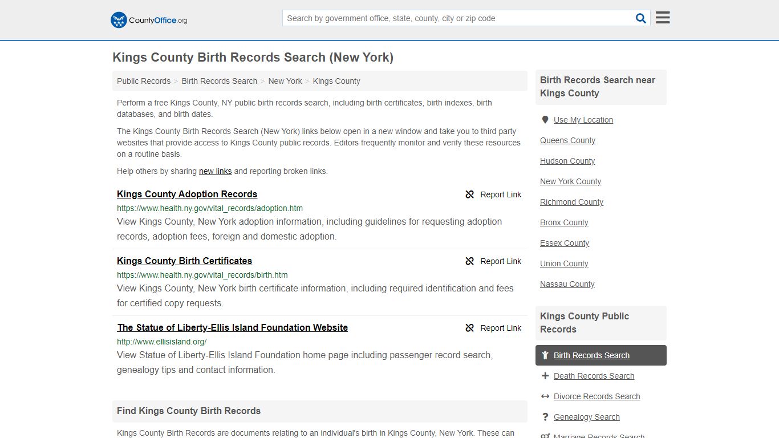The width and height of the screenshot is (779, 438).
Task: Click the broken-link icon for Ellis Island Foundation
Action: coord(470,328)
